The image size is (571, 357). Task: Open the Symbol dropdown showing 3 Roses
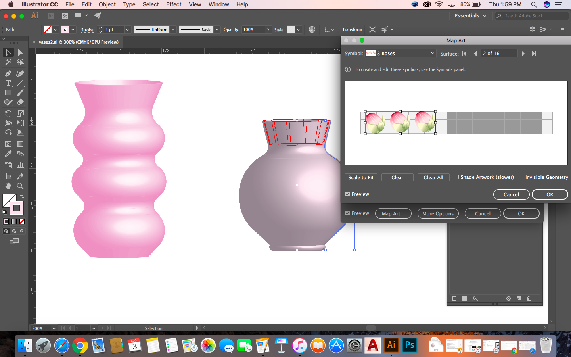click(x=400, y=54)
